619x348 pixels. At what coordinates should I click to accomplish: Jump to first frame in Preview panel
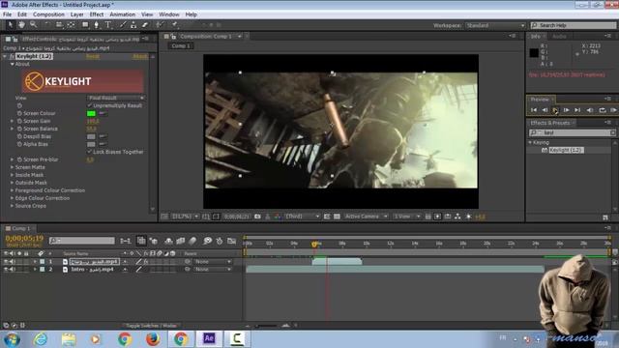coord(534,110)
